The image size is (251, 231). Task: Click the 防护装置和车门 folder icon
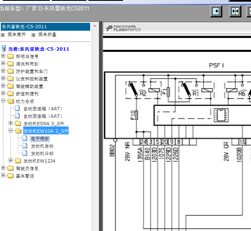[10, 71]
